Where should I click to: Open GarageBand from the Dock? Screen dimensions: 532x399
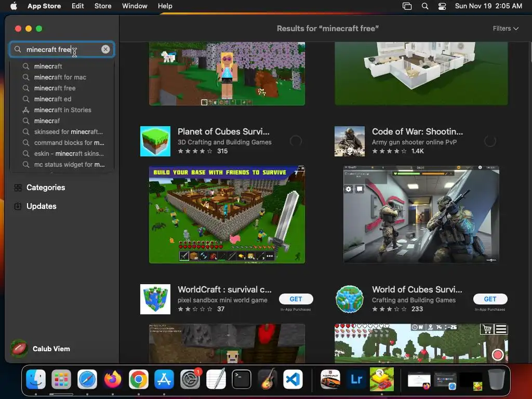268,379
